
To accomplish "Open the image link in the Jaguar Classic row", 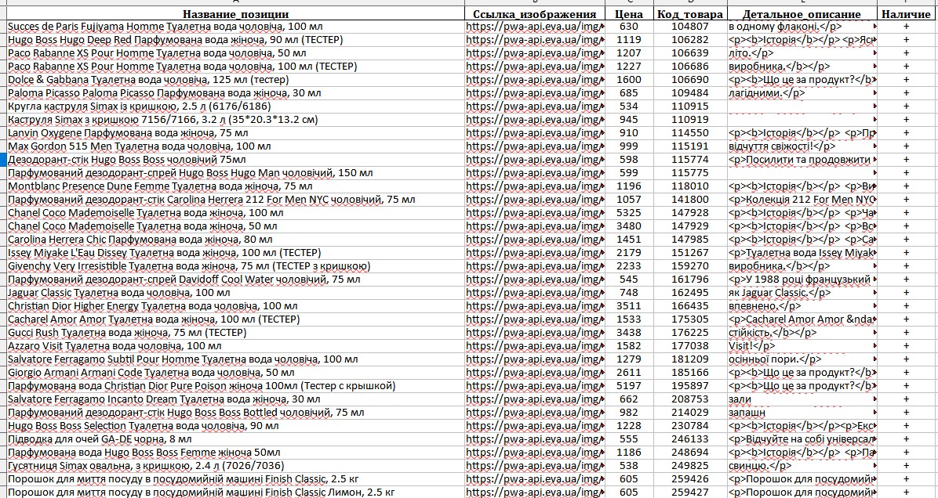I will (x=535, y=293).
